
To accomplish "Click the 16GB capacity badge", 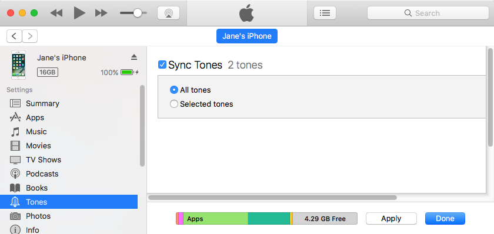I will coord(48,72).
